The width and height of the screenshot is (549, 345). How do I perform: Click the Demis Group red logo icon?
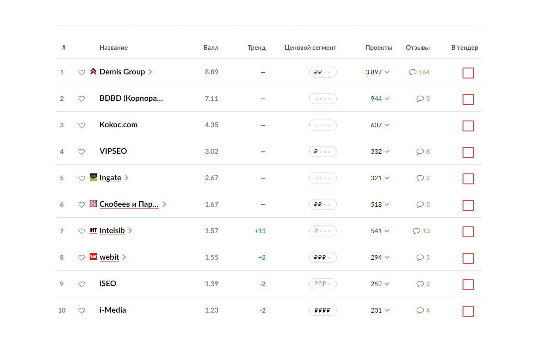(93, 71)
